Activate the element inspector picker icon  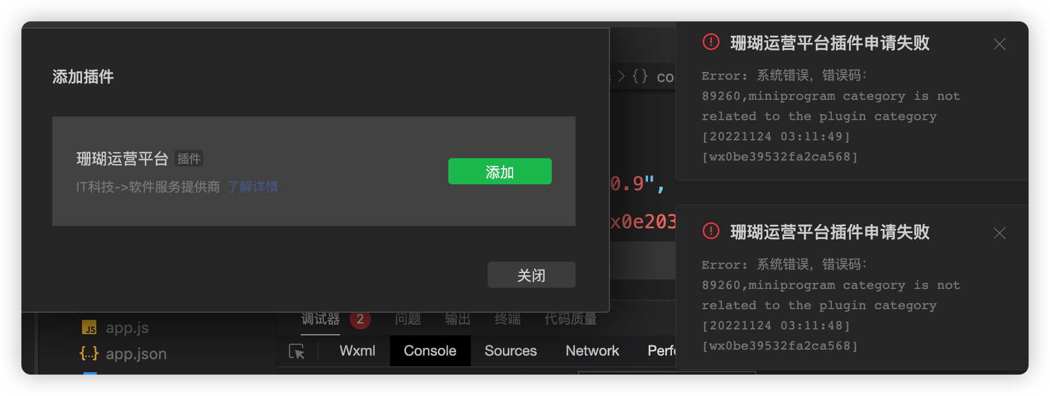(297, 351)
